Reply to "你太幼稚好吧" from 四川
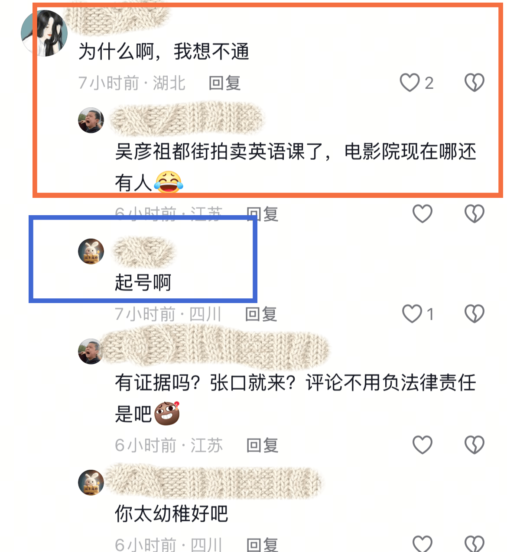507x552 pixels. (262, 545)
